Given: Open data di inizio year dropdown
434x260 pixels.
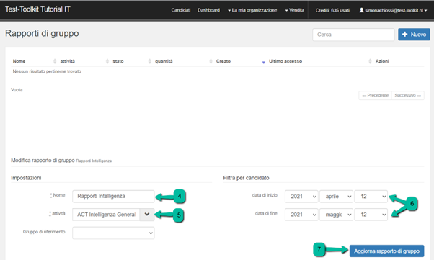Looking at the screenshot, I should point(301,197).
